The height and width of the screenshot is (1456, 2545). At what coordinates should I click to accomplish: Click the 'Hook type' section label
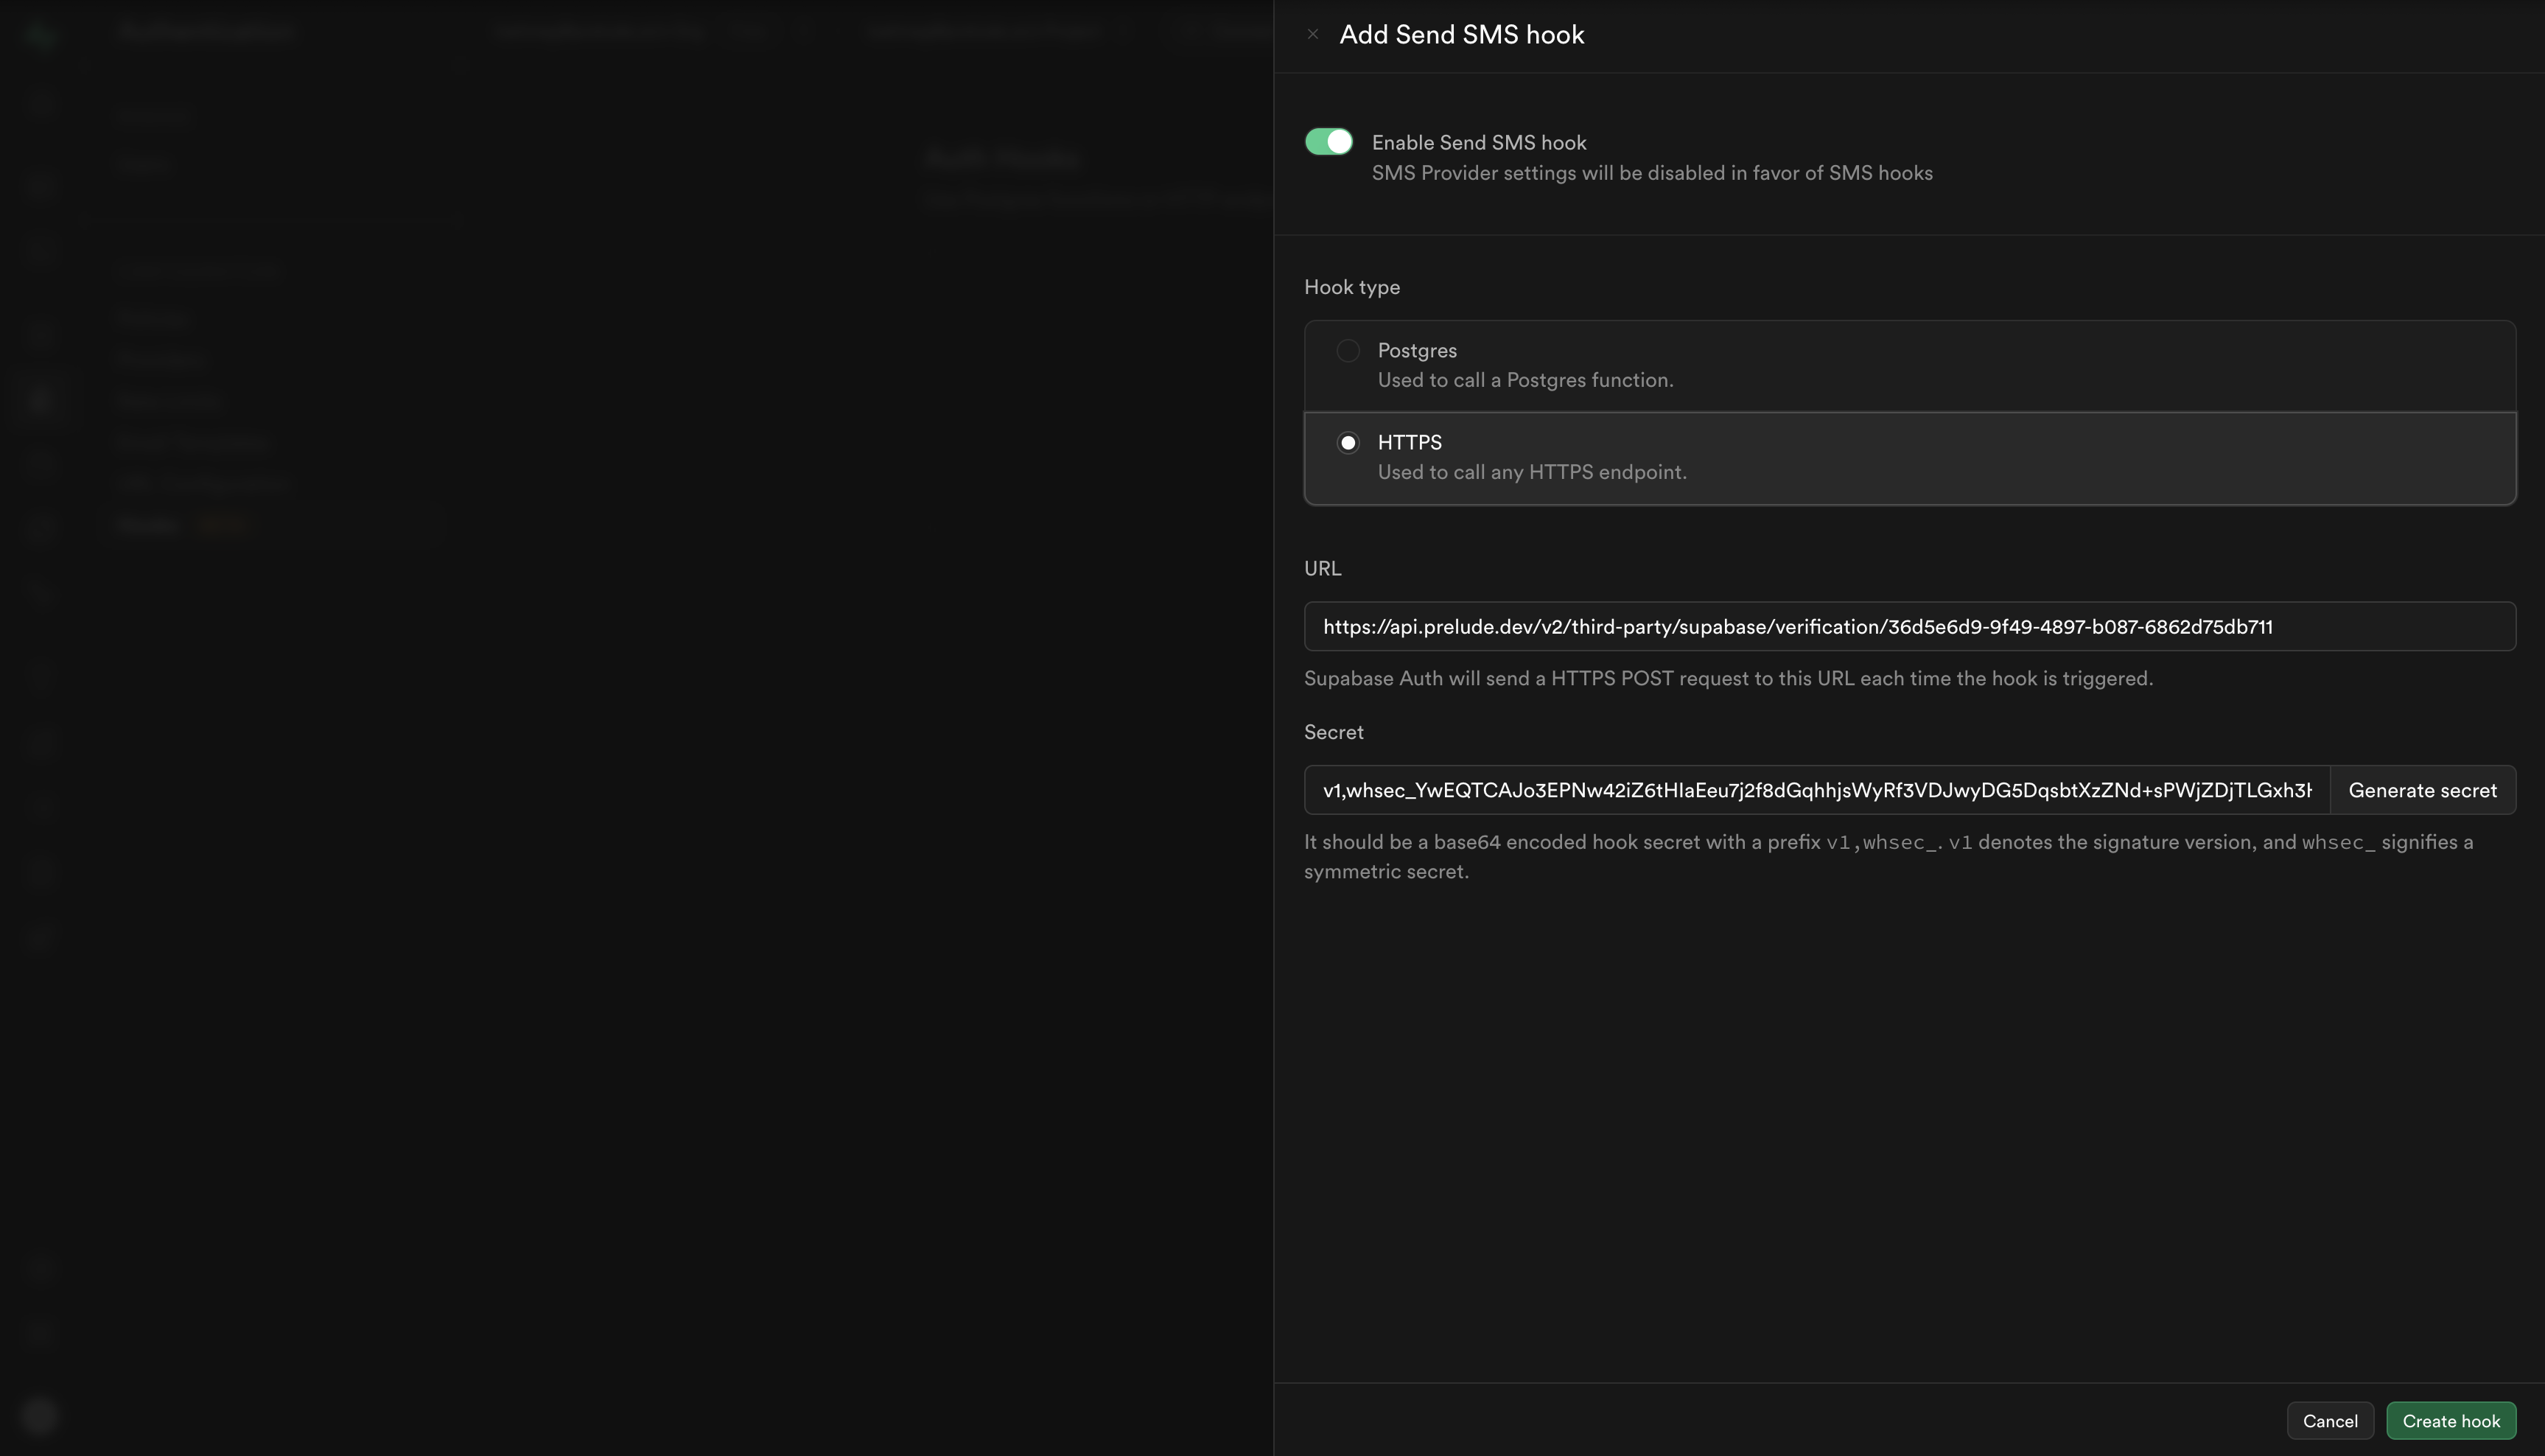(x=1351, y=288)
